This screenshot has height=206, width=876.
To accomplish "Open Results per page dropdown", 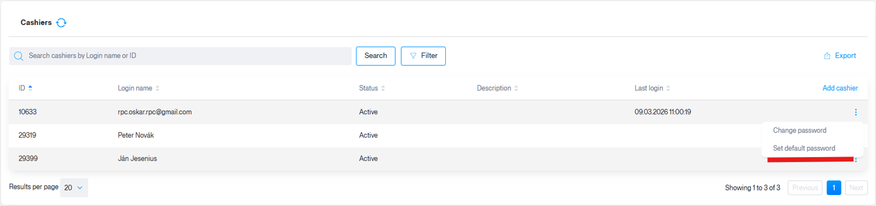I will coord(74,188).
